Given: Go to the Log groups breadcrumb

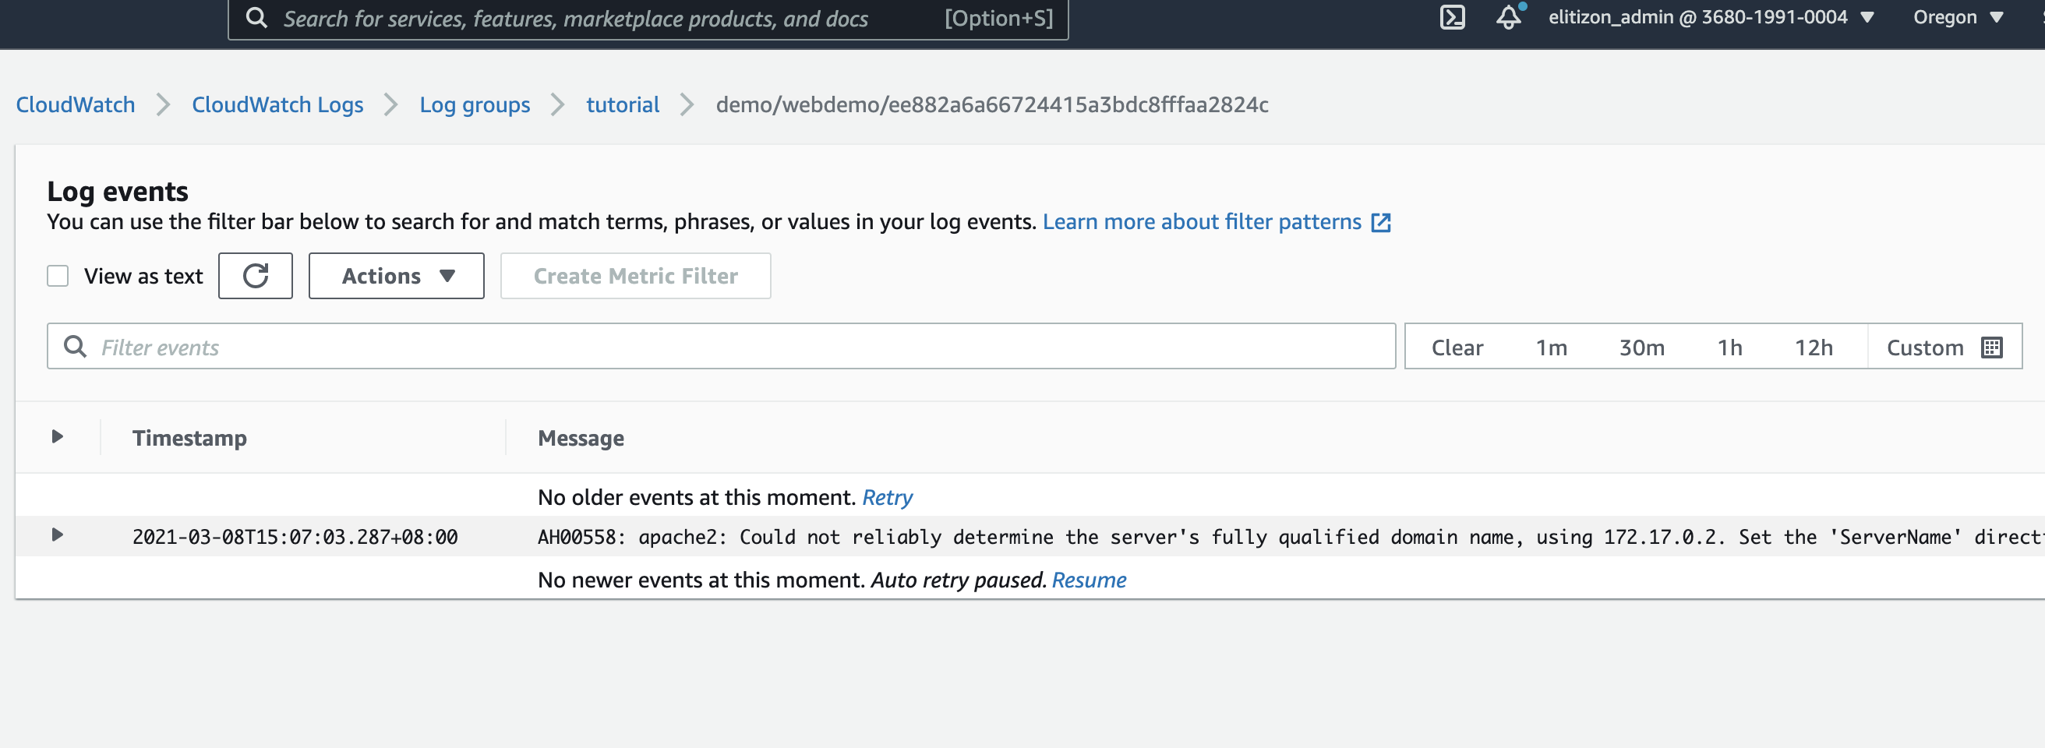Looking at the screenshot, I should pyautogui.click(x=474, y=105).
